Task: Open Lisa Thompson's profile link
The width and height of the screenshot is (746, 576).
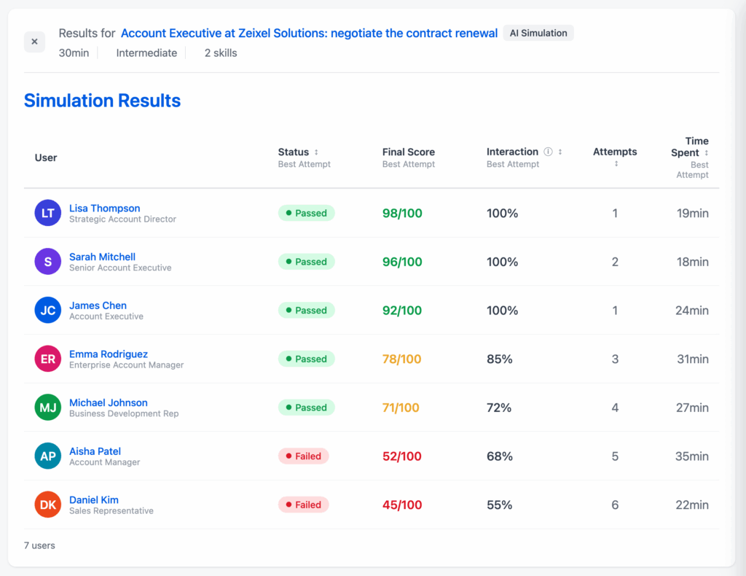Action: point(104,208)
